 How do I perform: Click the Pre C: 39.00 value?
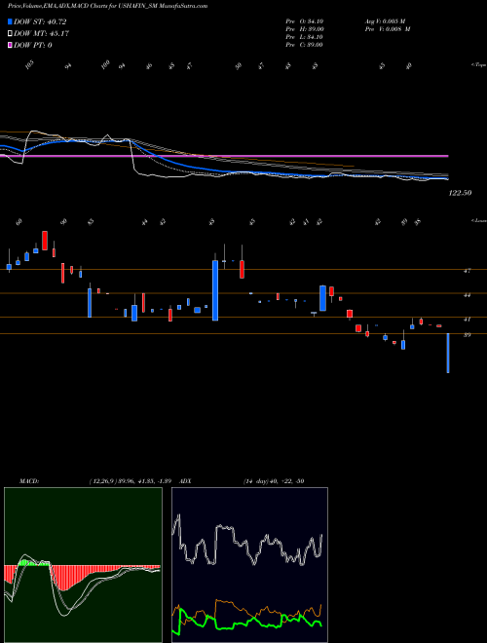tap(305, 45)
